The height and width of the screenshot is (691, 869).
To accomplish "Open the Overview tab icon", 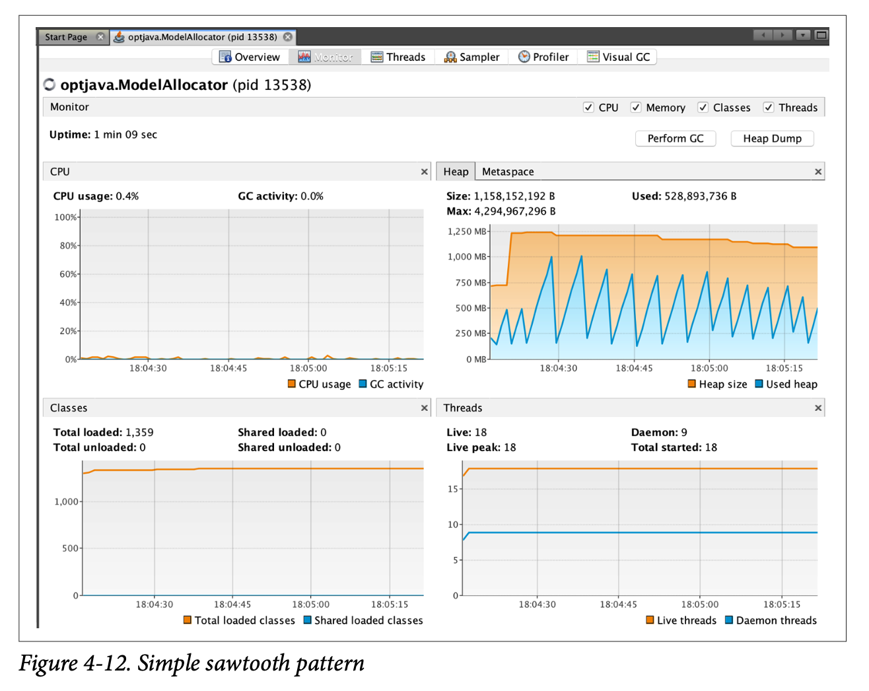I will point(225,57).
